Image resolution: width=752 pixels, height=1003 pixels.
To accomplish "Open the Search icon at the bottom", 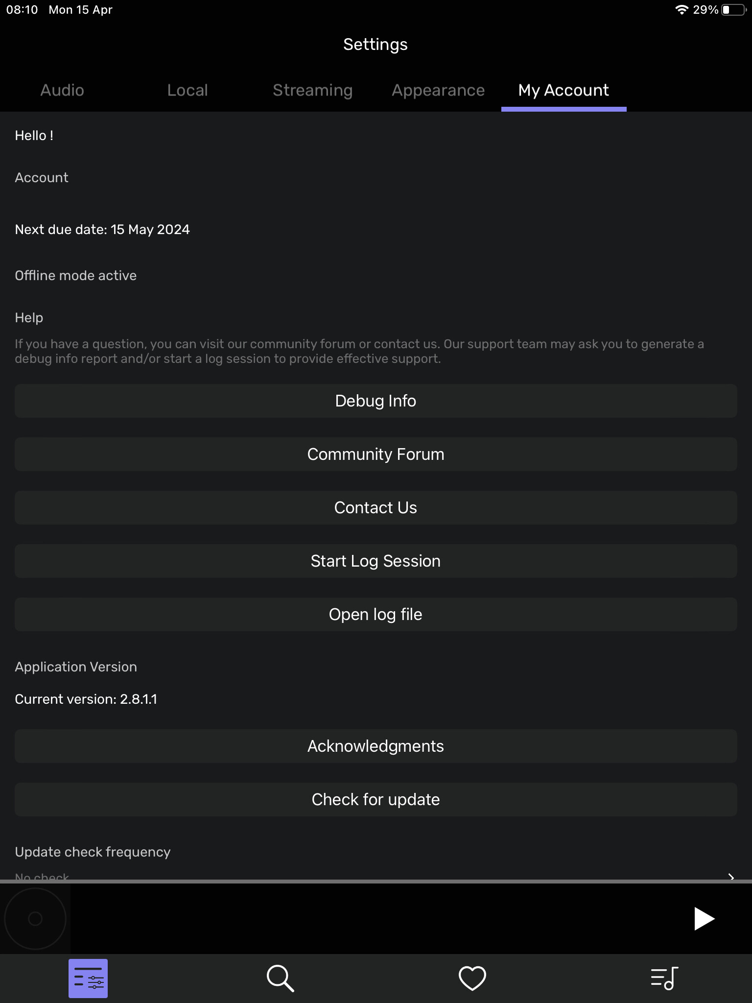I will pyautogui.click(x=281, y=978).
